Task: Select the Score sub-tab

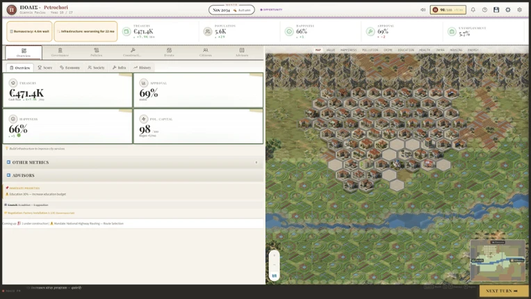Action: 44,67
